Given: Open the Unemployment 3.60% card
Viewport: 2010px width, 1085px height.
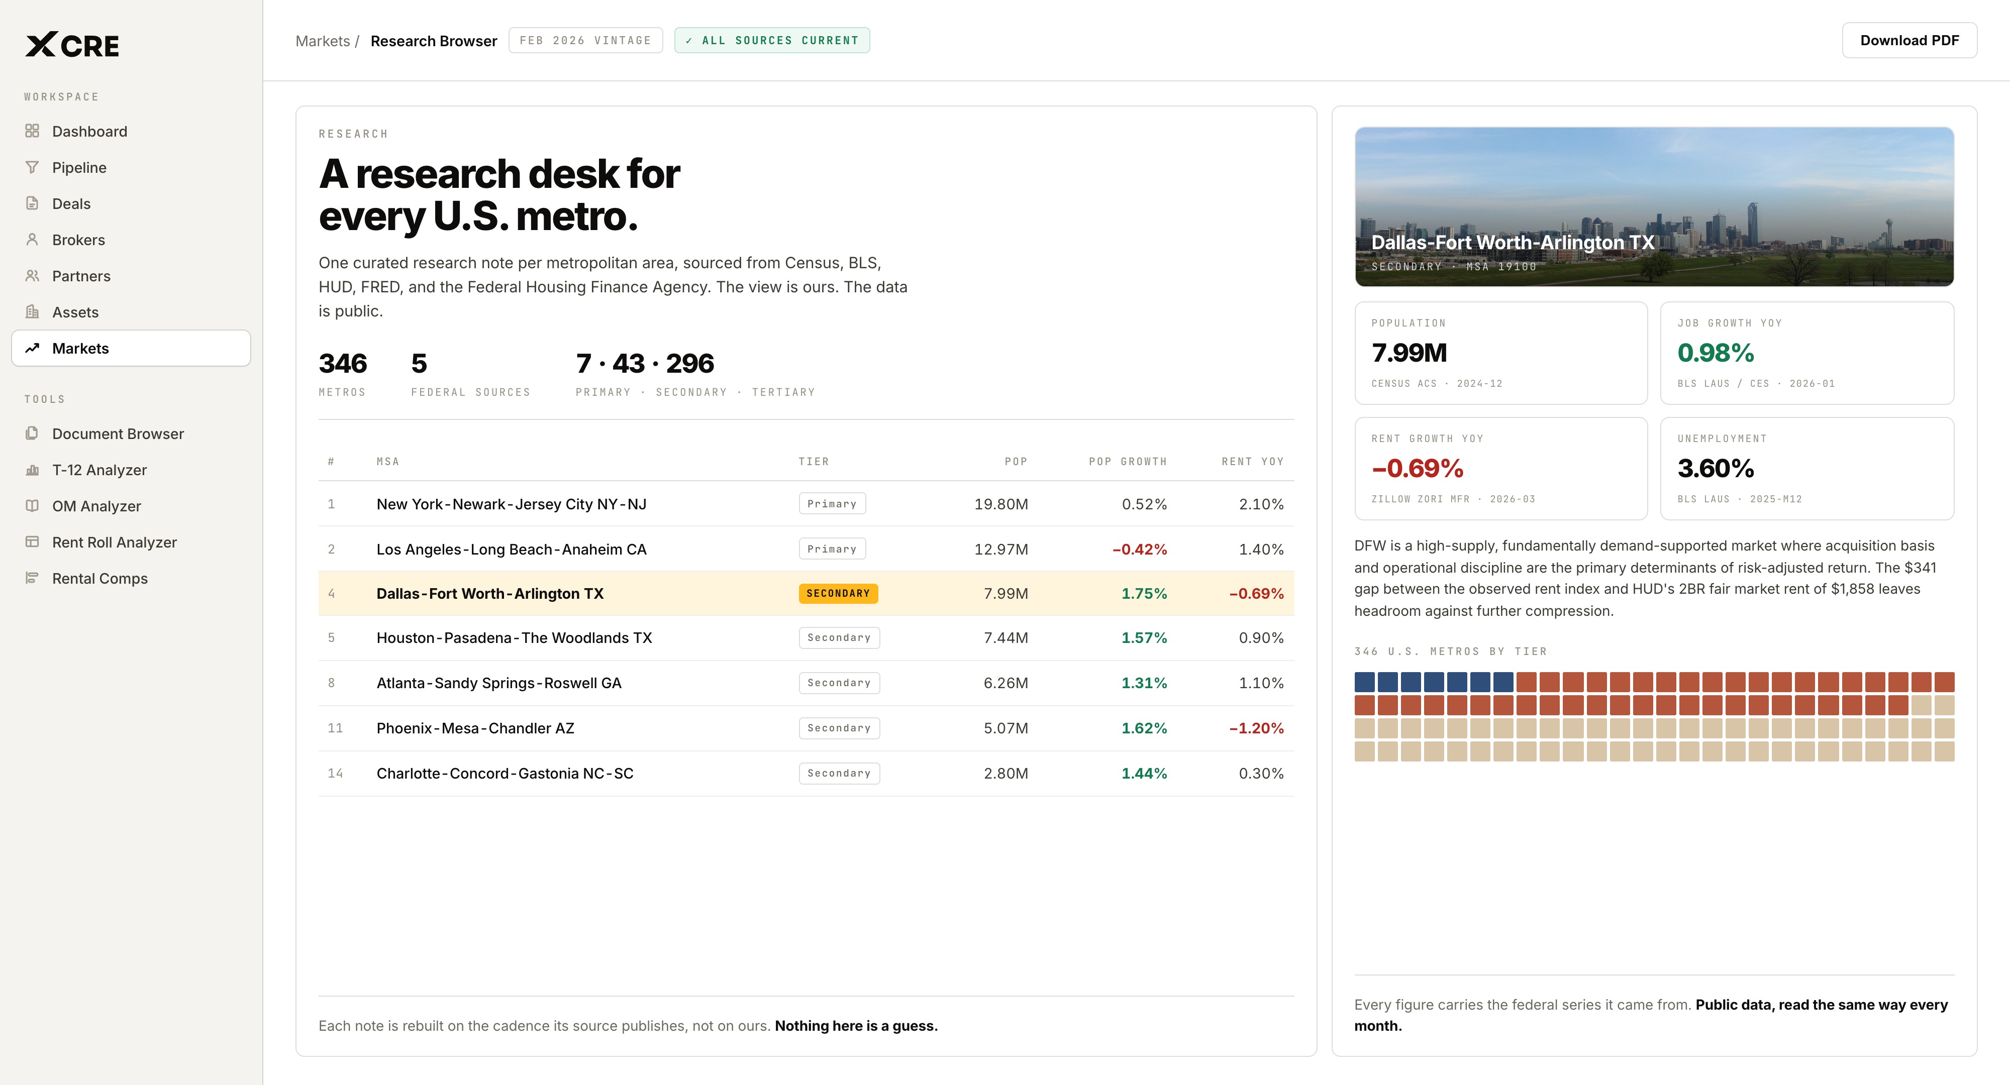Looking at the screenshot, I should click(x=1807, y=468).
